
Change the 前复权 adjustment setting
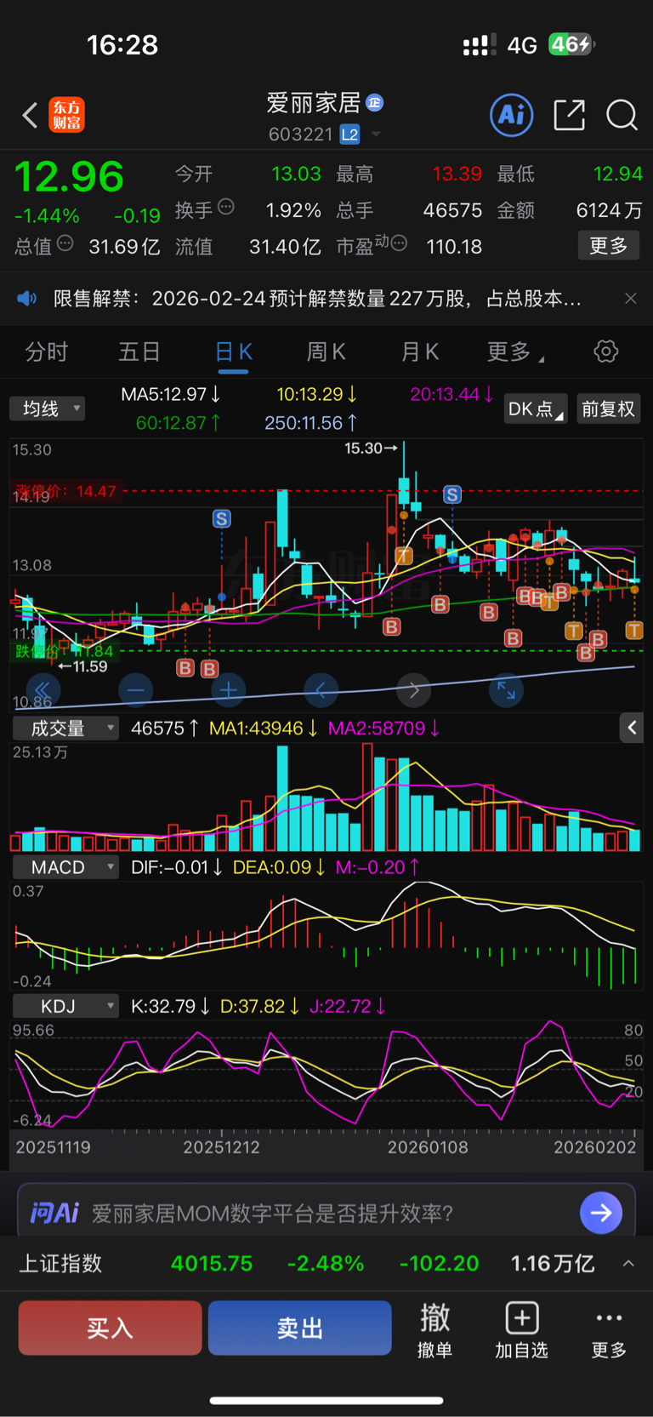608,409
